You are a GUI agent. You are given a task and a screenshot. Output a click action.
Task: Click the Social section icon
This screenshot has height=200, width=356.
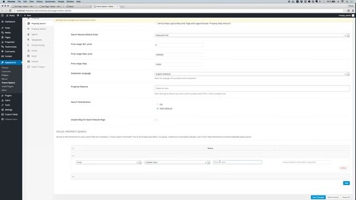tap(28, 56)
